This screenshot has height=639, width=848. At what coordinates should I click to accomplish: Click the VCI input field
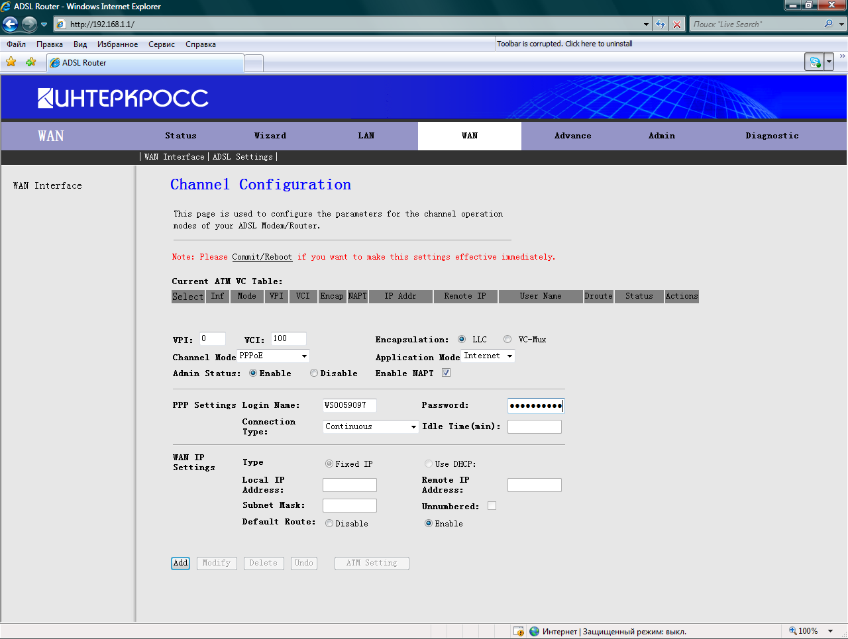pos(289,339)
